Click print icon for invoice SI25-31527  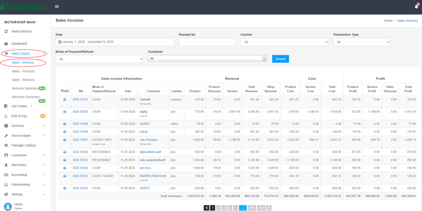65,140
